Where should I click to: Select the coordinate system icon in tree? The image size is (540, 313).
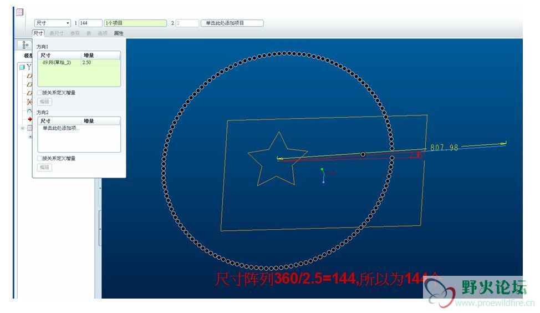click(29, 102)
